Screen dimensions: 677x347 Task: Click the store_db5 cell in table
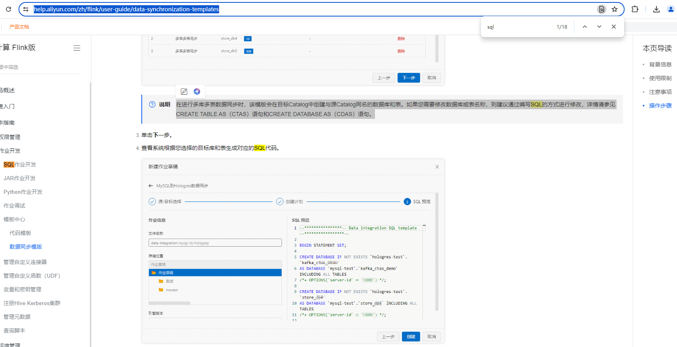point(229,51)
